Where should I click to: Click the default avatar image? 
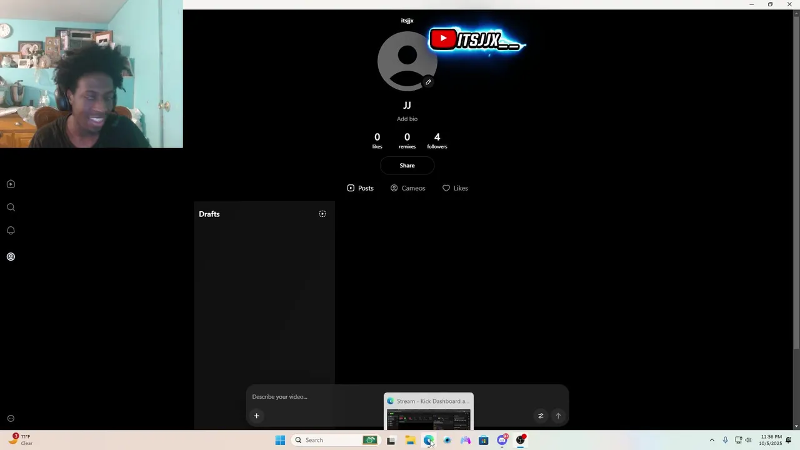point(407,61)
